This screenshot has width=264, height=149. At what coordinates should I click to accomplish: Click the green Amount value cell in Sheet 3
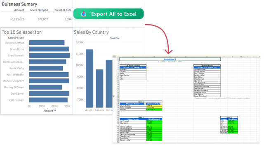(x=154, y=110)
